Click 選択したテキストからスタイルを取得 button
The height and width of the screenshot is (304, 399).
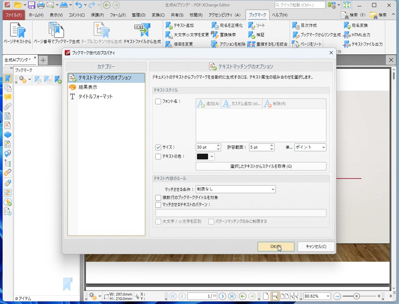[x=261, y=166]
